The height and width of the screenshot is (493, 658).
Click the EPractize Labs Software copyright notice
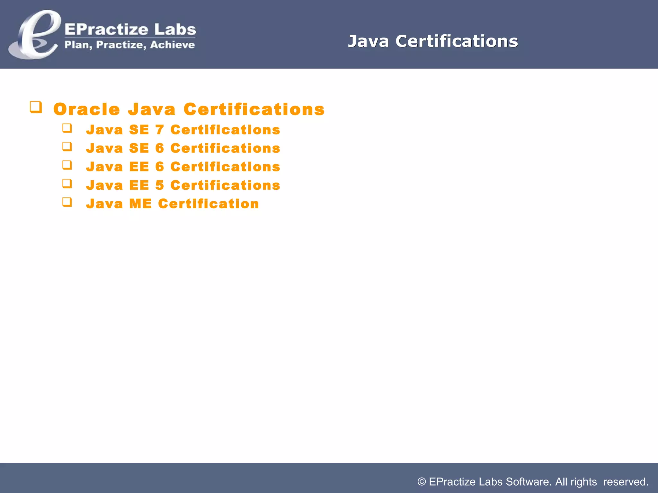coord(533,482)
